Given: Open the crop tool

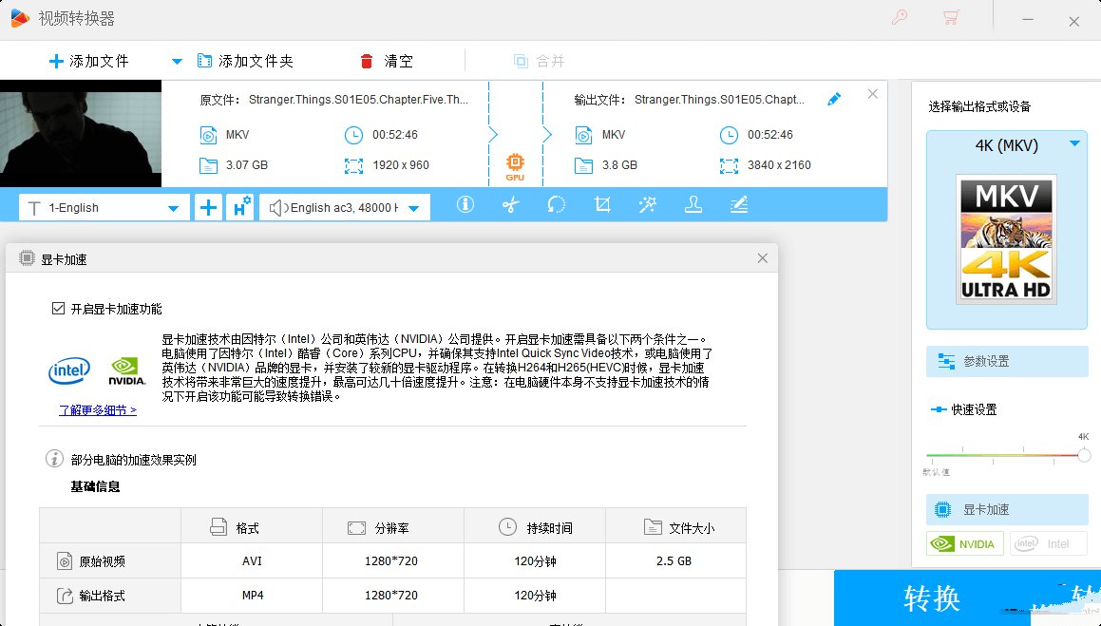Looking at the screenshot, I should 601,206.
